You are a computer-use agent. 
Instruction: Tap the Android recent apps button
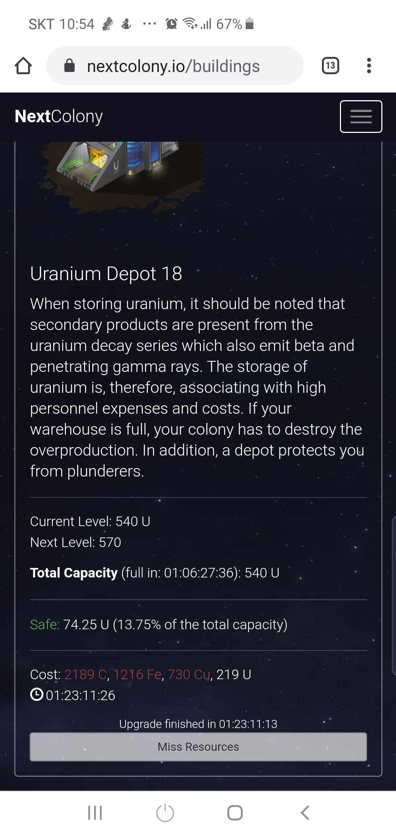[x=95, y=813]
